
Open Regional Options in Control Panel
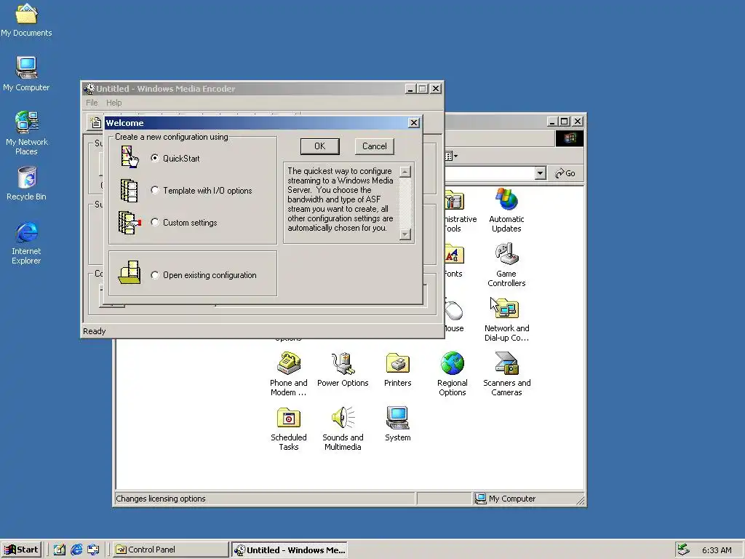point(453,374)
